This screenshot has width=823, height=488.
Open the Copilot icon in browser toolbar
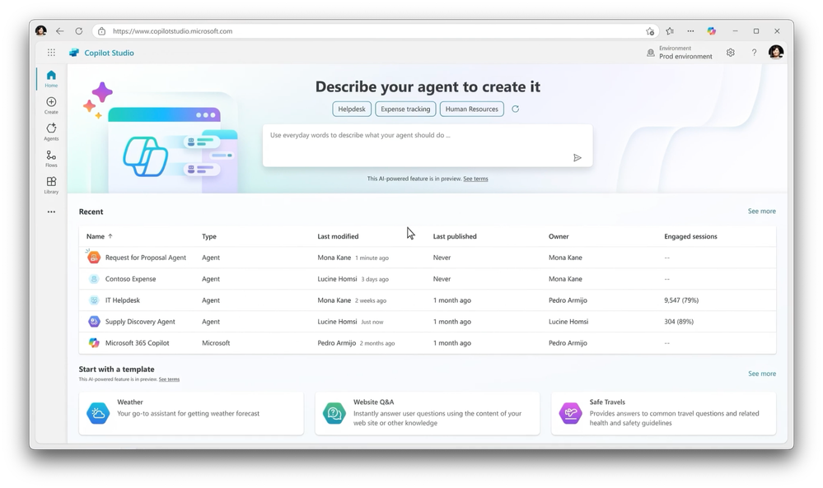coord(711,31)
